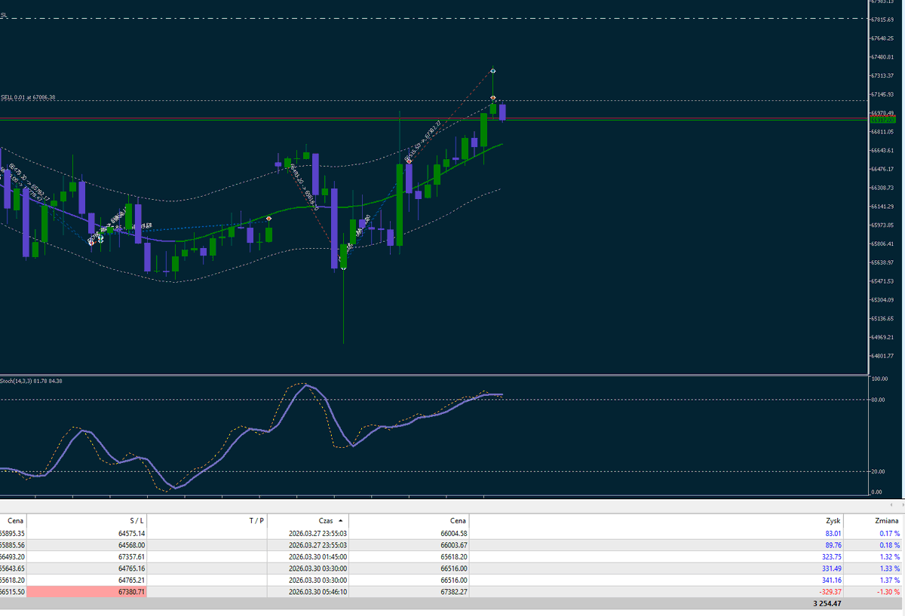Select the SELL 0.01 at 67086.38 order label
Screen dimensions: 905x616
click(x=28, y=97)
